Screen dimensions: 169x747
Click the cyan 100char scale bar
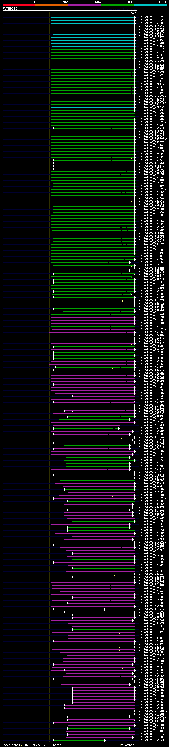(118, 745)
